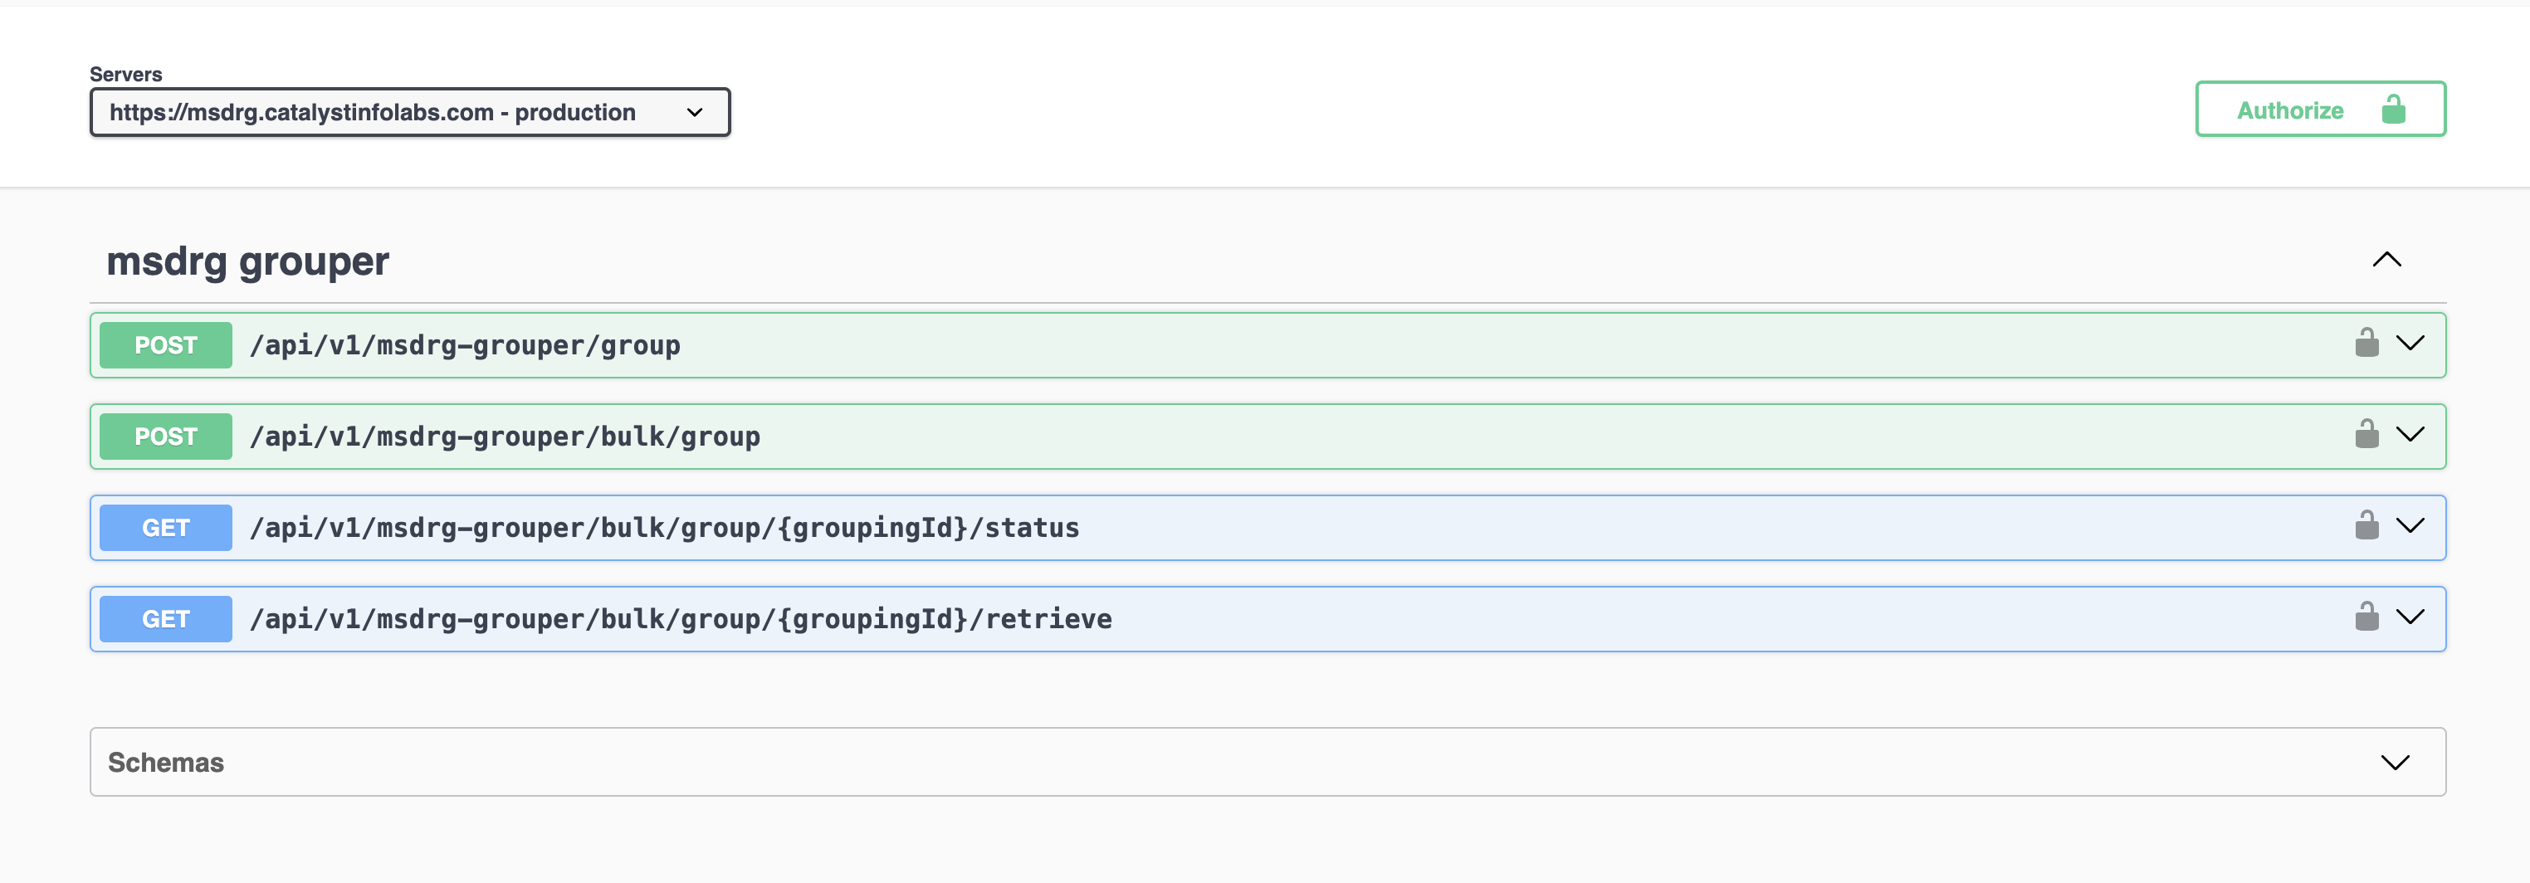2530x883 pixels.
Task: Open the Servers dropdown showing production URL
Action: [408, 112]
